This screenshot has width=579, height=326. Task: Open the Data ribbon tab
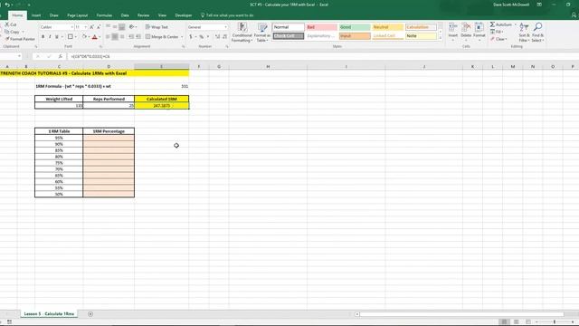125,15
